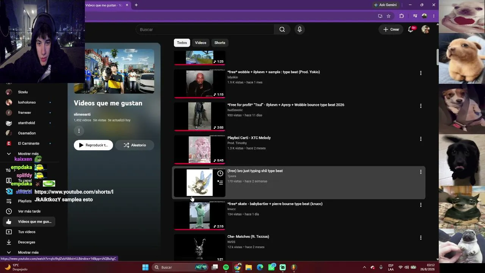Open the YouTube account avatar menu
Image resolution: width=485 pixels, height=273 pixels.
point(426,30)
